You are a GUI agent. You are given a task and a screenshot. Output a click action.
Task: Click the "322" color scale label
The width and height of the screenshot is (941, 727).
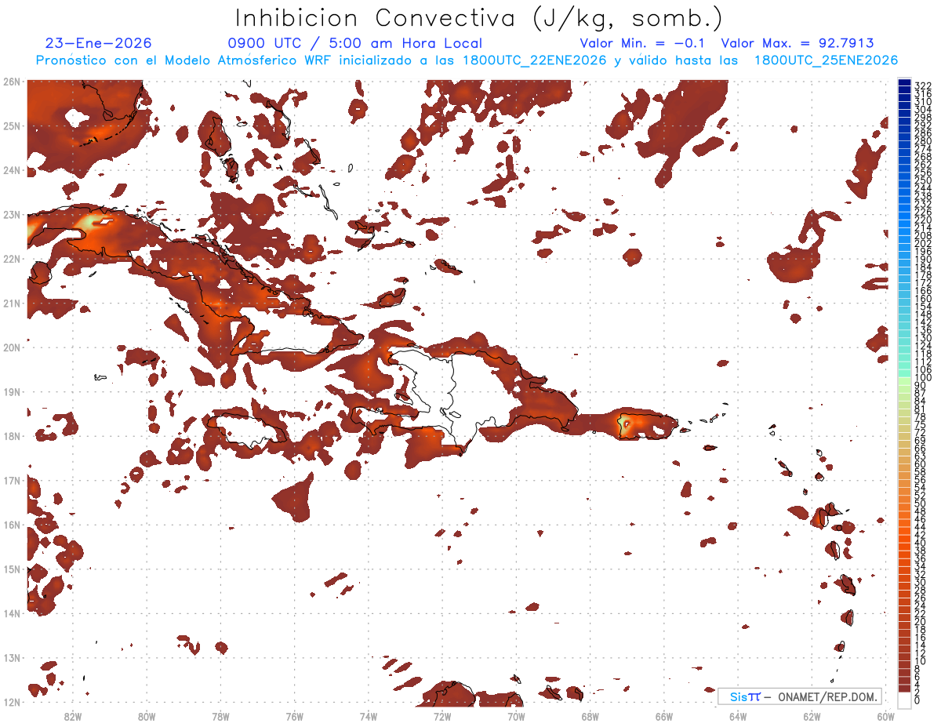(923, 85)
